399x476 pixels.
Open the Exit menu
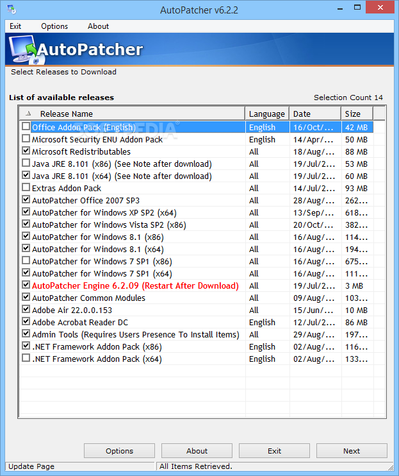tap(15, 26)
